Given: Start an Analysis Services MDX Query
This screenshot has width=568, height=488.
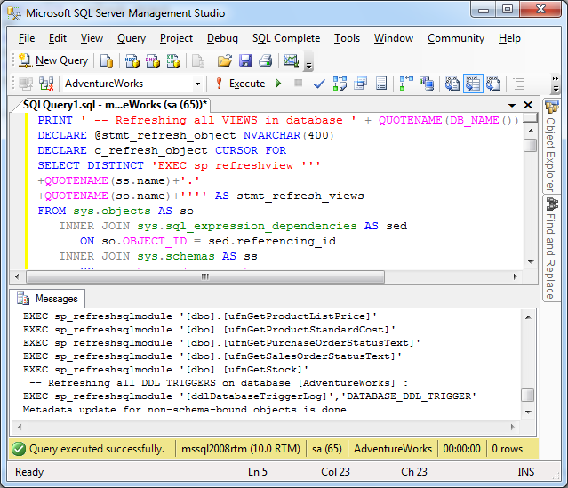Looking at the screenshot, I should (x=132, y=60).
